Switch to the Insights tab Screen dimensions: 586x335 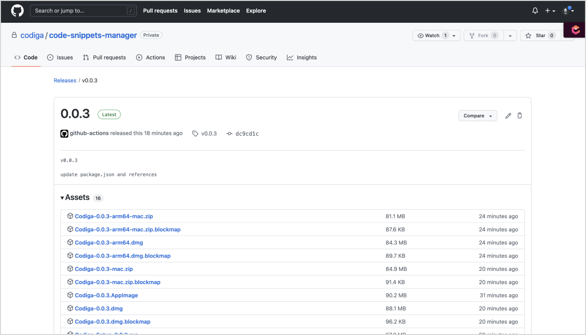pyautogui.click(x=302, y=57)
